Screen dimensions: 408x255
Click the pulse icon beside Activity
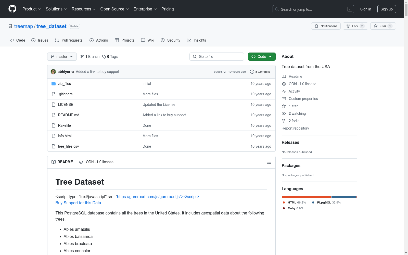click(x=284, y=91)
